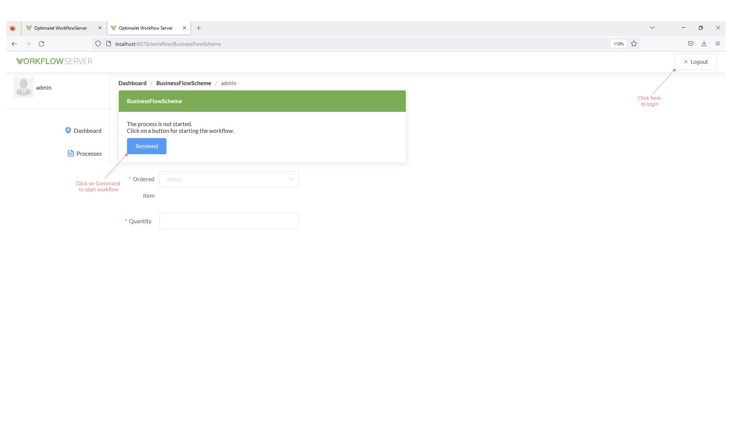Click the Processes document icon
This screenshot has height=445, width=732.
click(x=71, y=153)
